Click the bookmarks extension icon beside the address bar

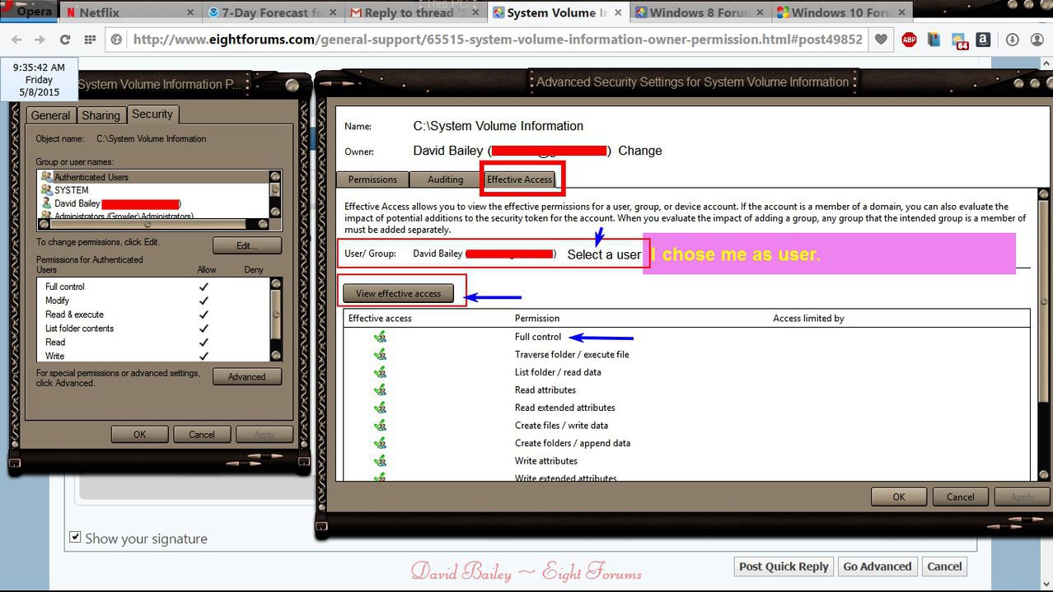tap(934, 39)
